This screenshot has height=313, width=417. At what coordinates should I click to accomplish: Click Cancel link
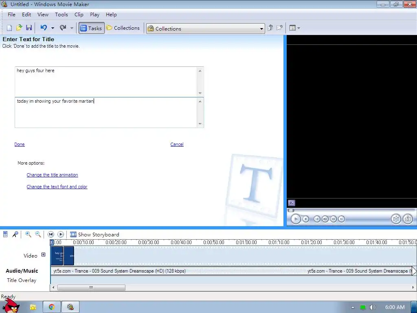[x=177, y=144]
